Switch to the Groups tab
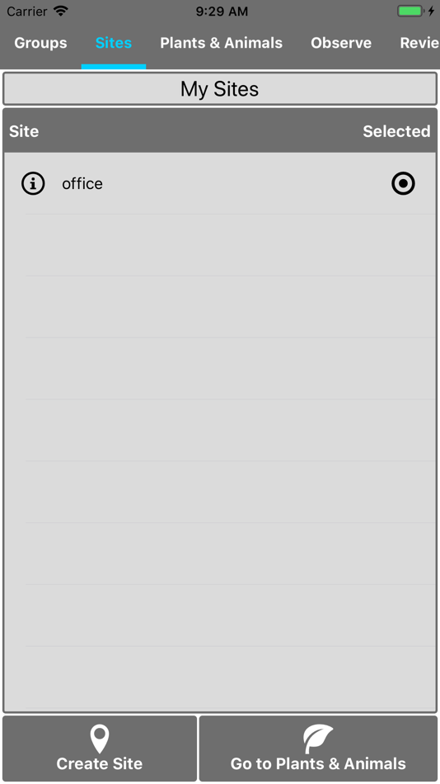The height and width of the screenshot is (784, 440). coord(40,43)
